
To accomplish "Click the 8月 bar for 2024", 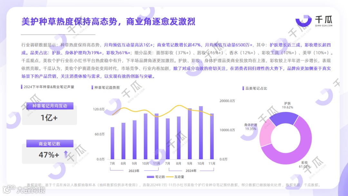I will 179,138.
